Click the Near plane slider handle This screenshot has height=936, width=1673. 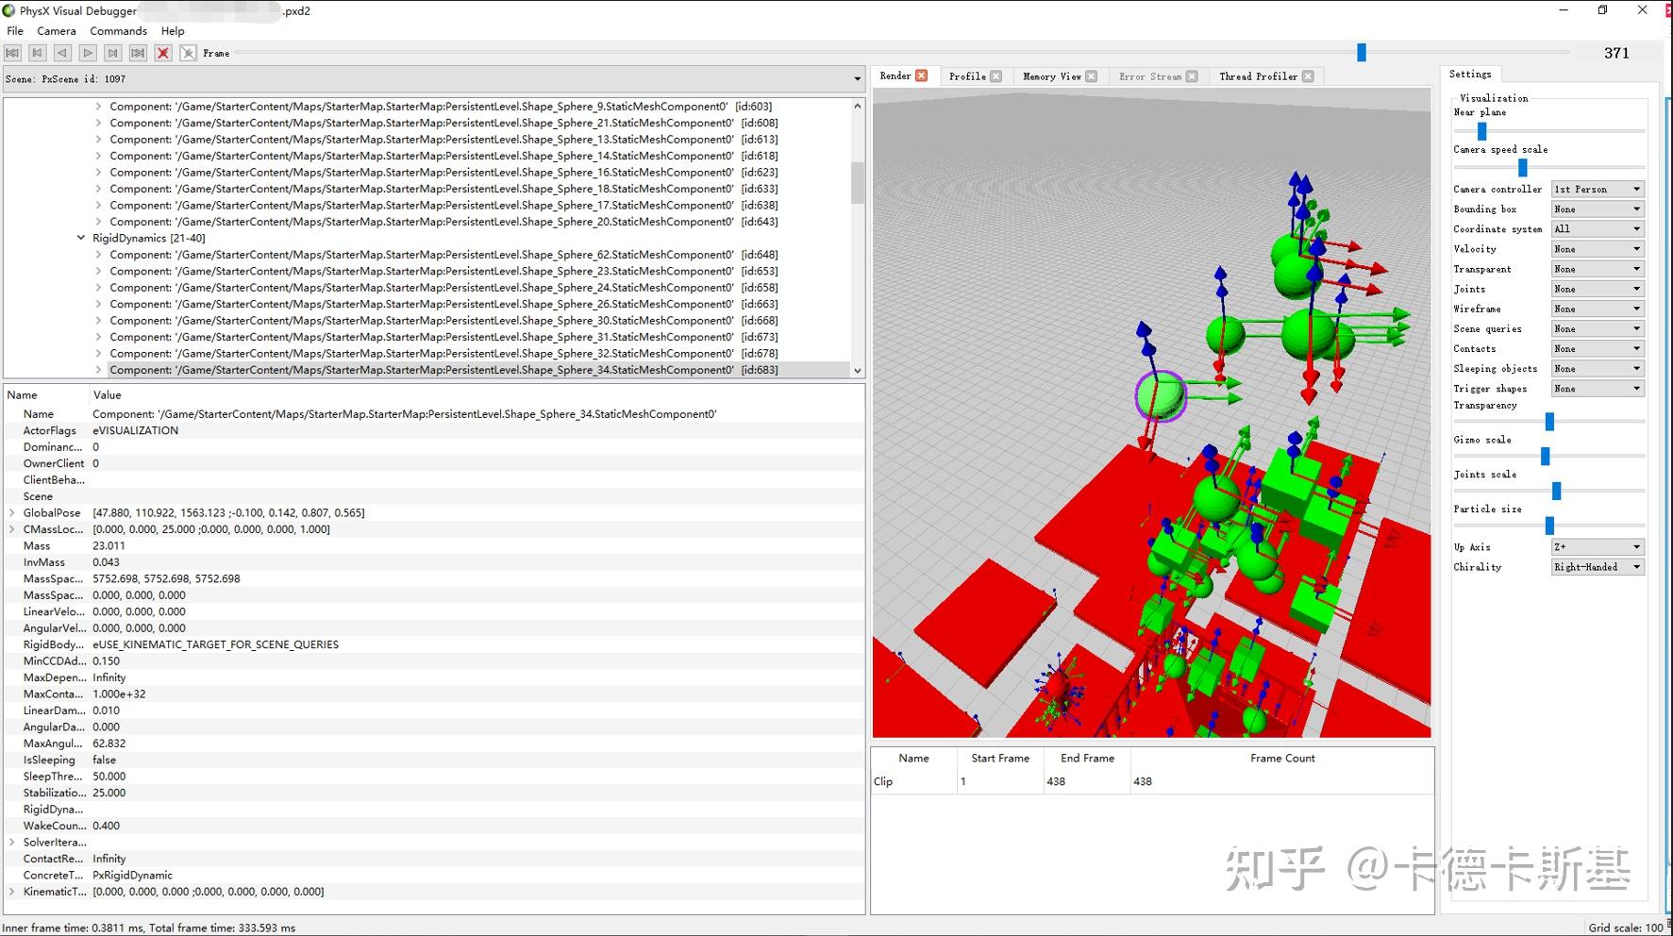click(x=1481, y=131)
